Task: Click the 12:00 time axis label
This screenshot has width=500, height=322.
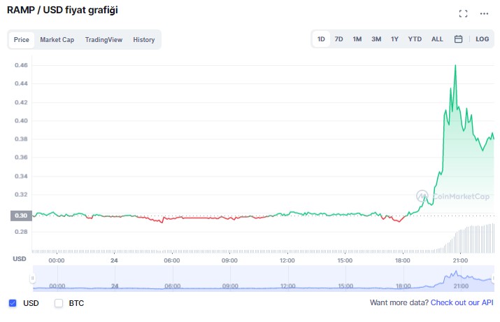Action: tap(287, 260)
